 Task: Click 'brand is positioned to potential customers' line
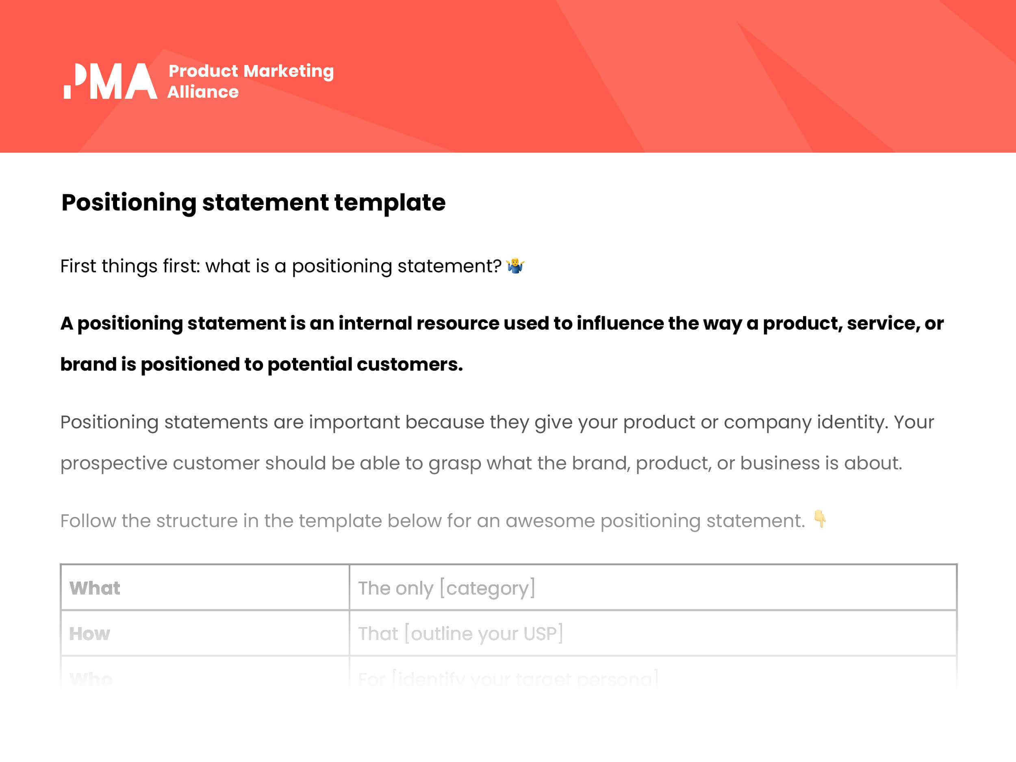pos(261,365)
